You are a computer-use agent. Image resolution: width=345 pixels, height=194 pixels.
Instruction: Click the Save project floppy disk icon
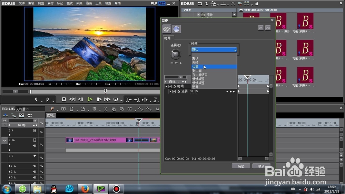tap(94, 109)
